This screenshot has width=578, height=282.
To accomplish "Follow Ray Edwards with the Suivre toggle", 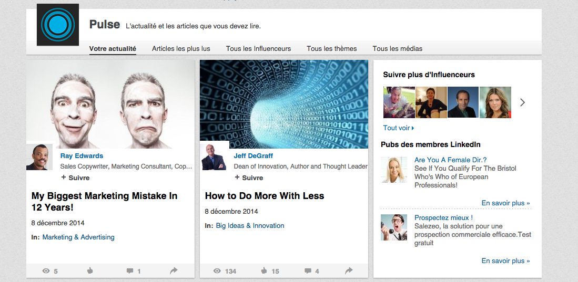I will click(x=75, y=177).
